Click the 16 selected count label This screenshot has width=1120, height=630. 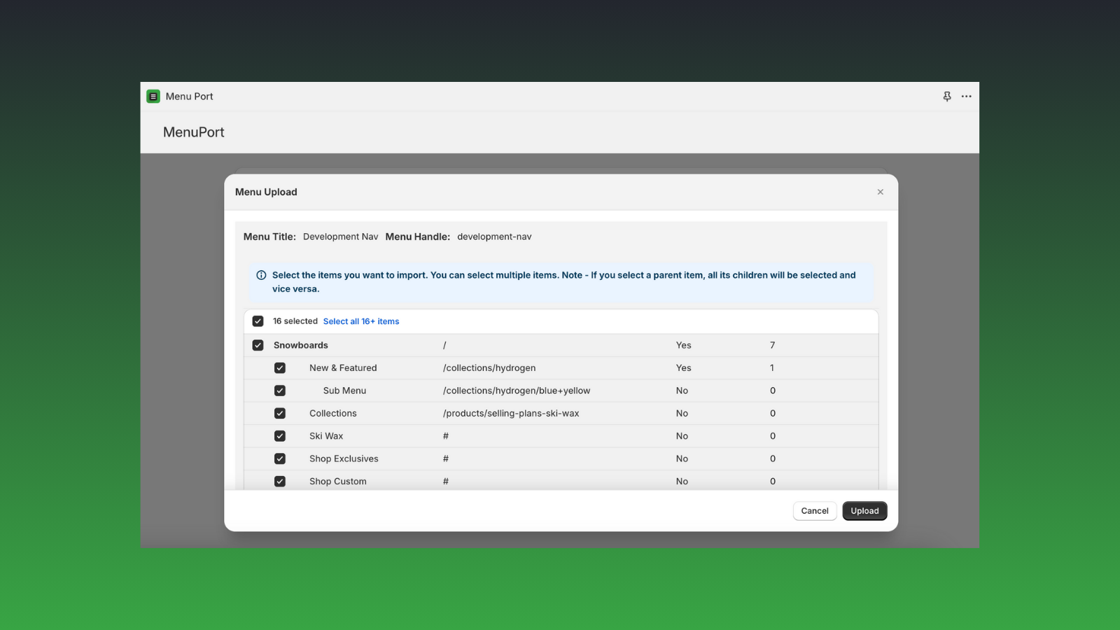point(295,321)
